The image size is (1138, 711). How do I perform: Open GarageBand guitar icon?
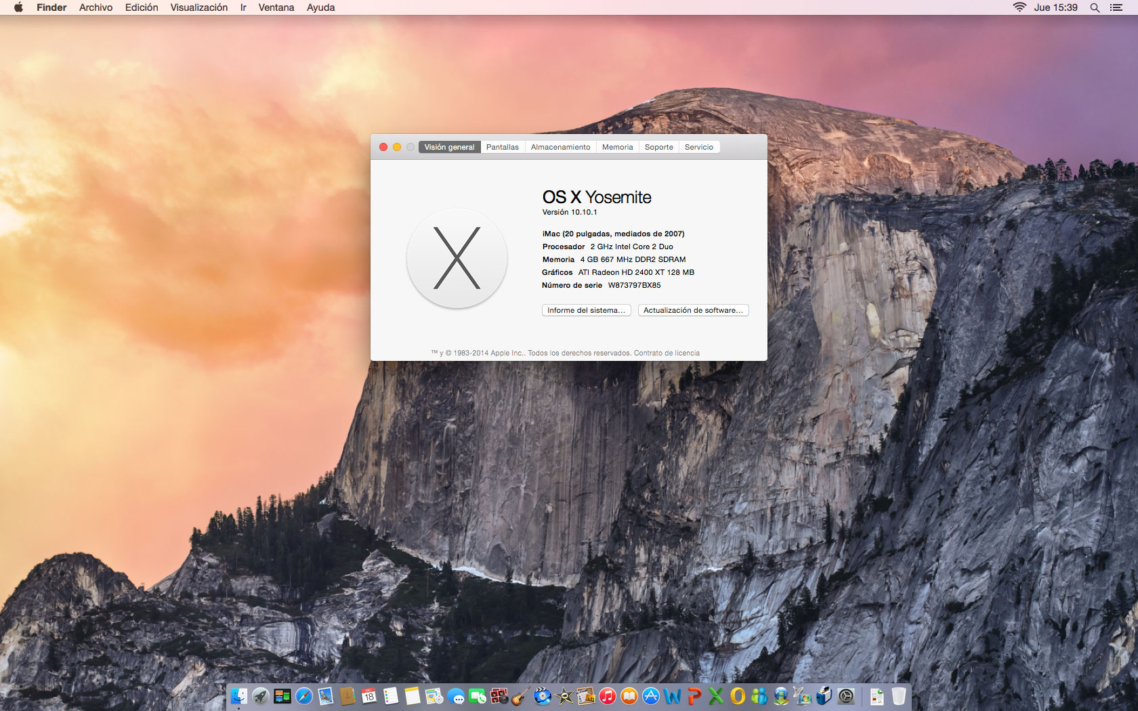(521, 696)
